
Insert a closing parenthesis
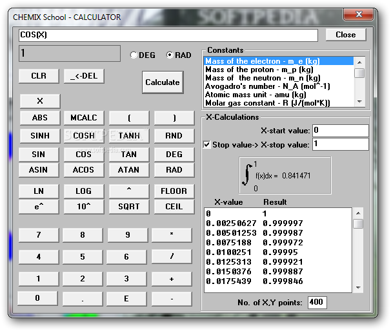pyautogui.click(x=174, y=118)
